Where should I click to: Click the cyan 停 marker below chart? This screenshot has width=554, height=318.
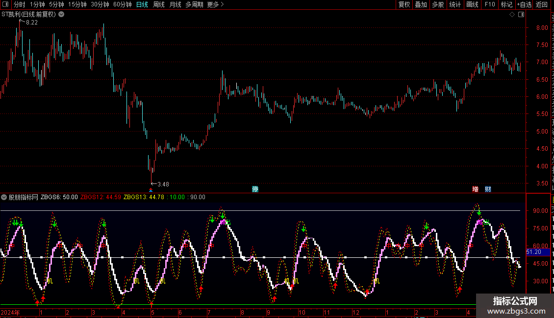tap(255, 189)
